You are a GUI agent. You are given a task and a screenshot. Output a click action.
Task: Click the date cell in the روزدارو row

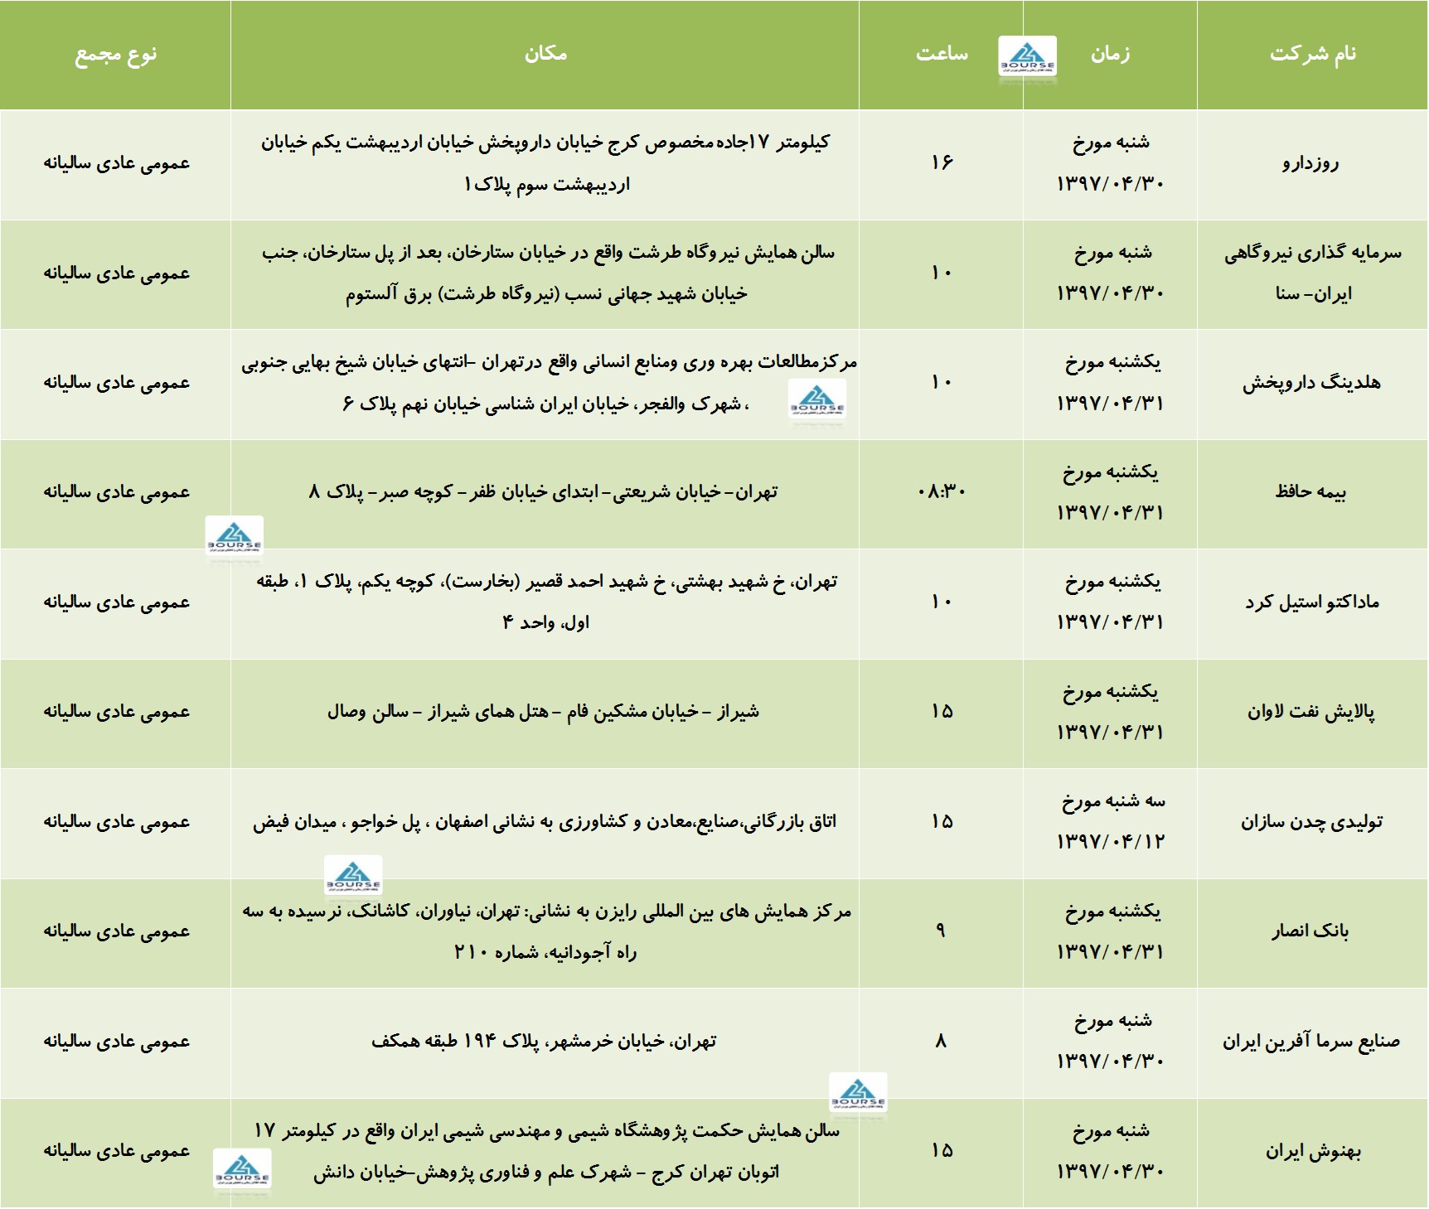pyautogui.click(x=1111, y=163)
